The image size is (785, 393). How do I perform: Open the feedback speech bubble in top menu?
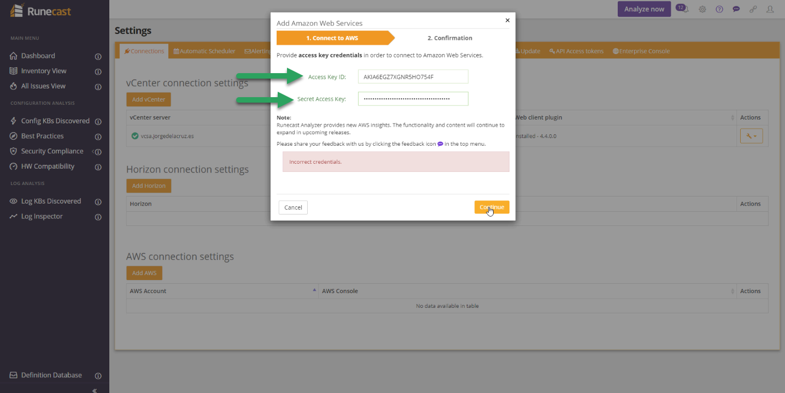pos(736,9)
